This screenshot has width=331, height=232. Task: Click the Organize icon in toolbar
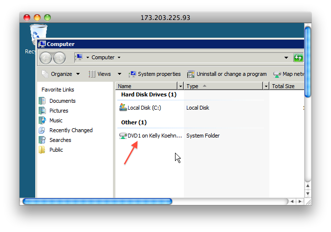tap(45, 74)
